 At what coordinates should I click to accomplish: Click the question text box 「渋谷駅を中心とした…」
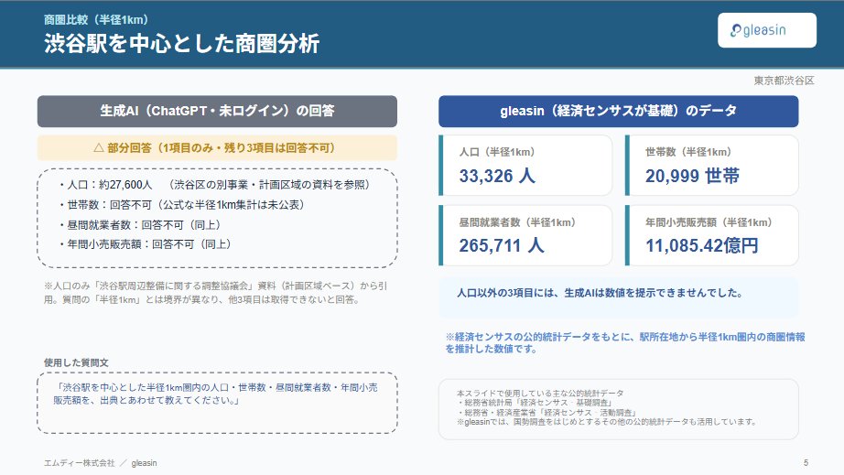tap(217, 403)
